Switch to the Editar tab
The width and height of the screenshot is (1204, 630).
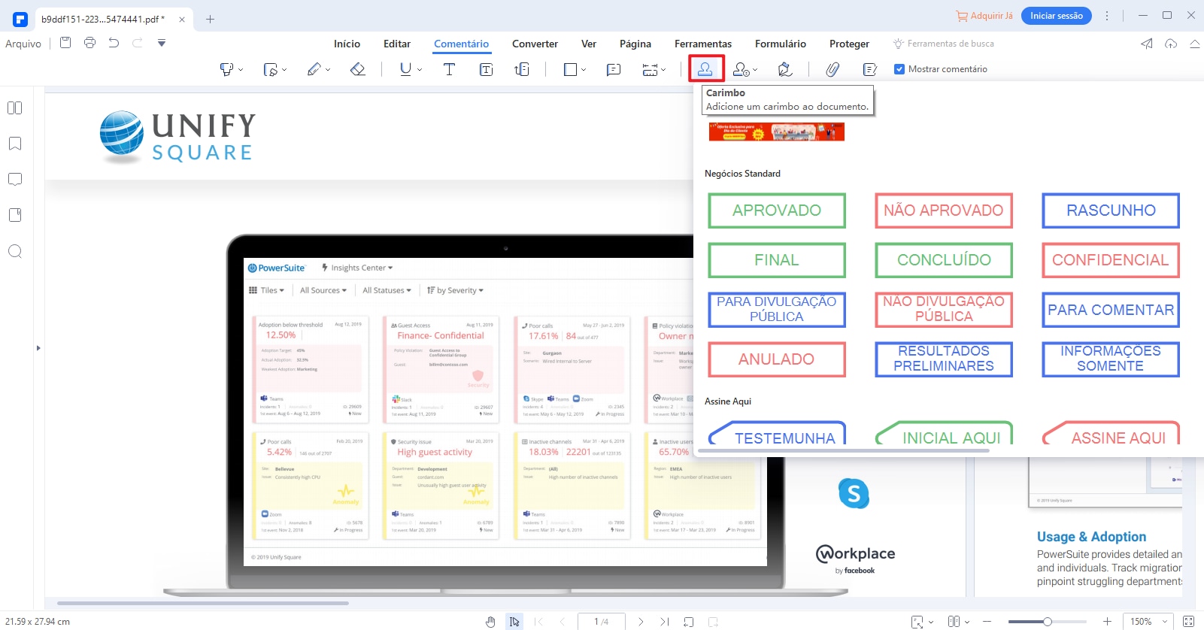click(x=397, y=44)
